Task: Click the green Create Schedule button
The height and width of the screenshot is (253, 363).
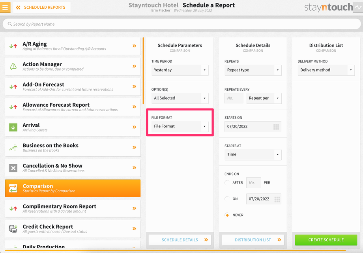Action: click(326, 240)
